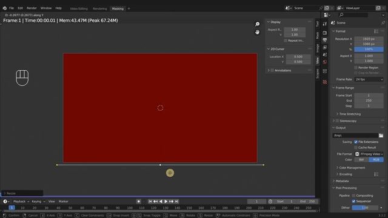
Task: Click the zoom magnifier viewport gizmo
Action: [x=257, y=24]
